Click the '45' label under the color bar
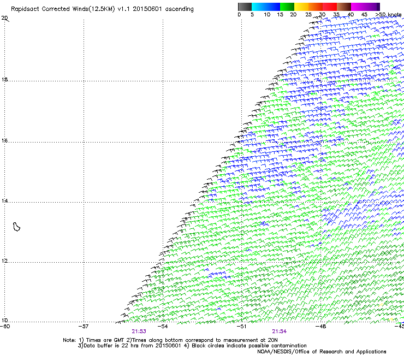Viewport: 404px width, 355px height. [x=364, y=15]
